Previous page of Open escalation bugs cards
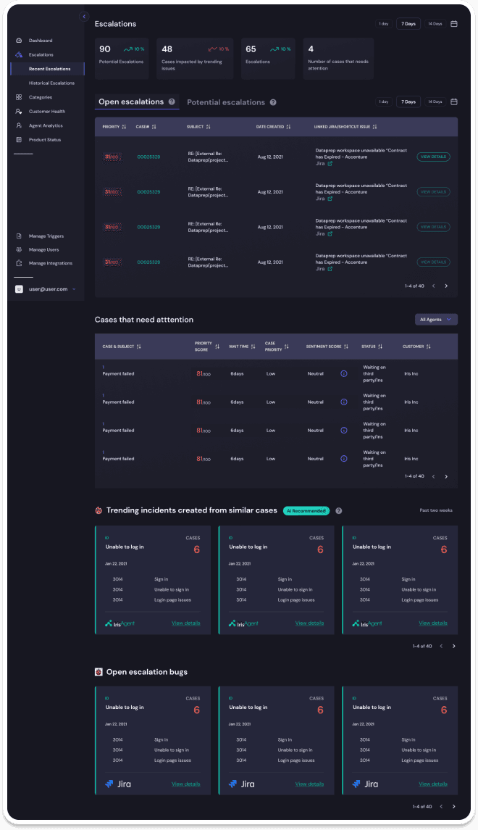478x830 pixels. click(441, 807)
